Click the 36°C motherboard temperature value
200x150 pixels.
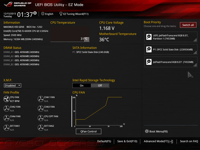pos(104,39)
